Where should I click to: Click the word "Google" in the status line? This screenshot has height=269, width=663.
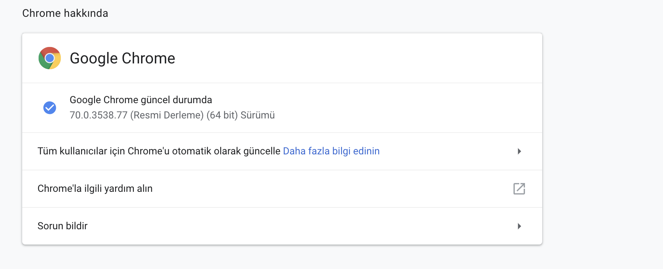[x=85, y=100]
